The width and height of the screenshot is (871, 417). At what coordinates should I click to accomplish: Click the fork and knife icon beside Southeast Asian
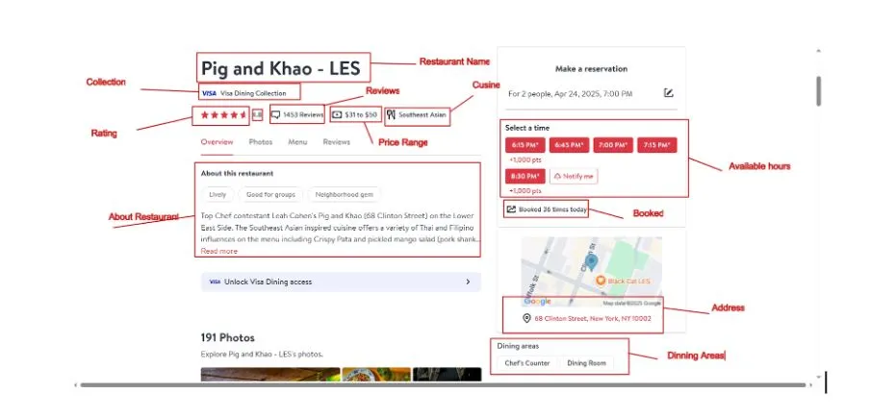(x=391, y=114)
